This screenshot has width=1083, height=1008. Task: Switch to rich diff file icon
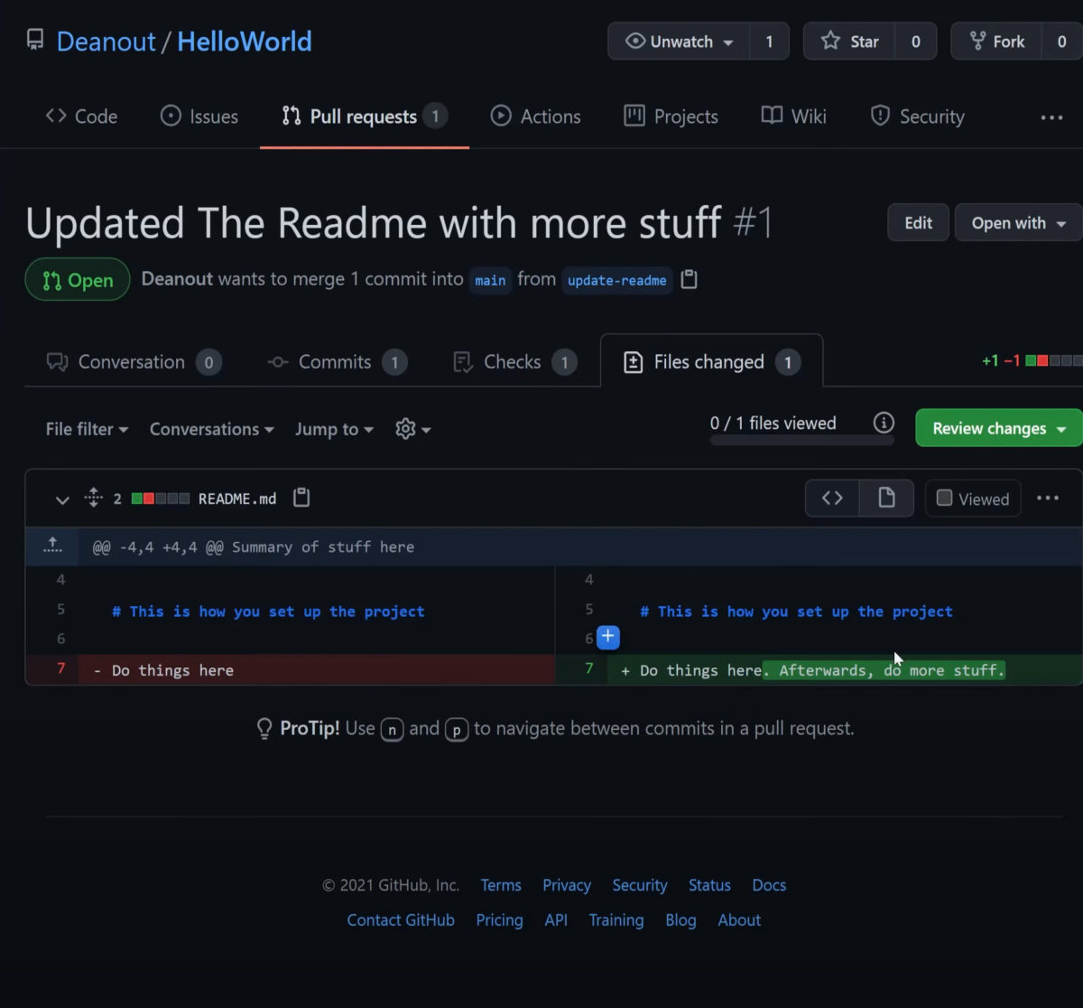886,499
